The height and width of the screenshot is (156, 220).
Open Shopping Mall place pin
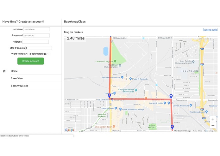(116, 108)
